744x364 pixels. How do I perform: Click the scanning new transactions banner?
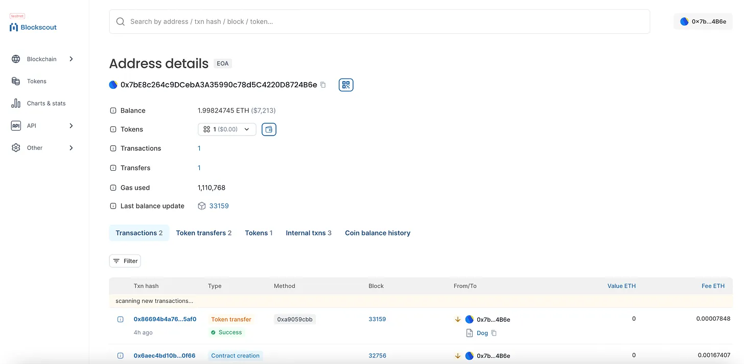click(x=421, y=301)
